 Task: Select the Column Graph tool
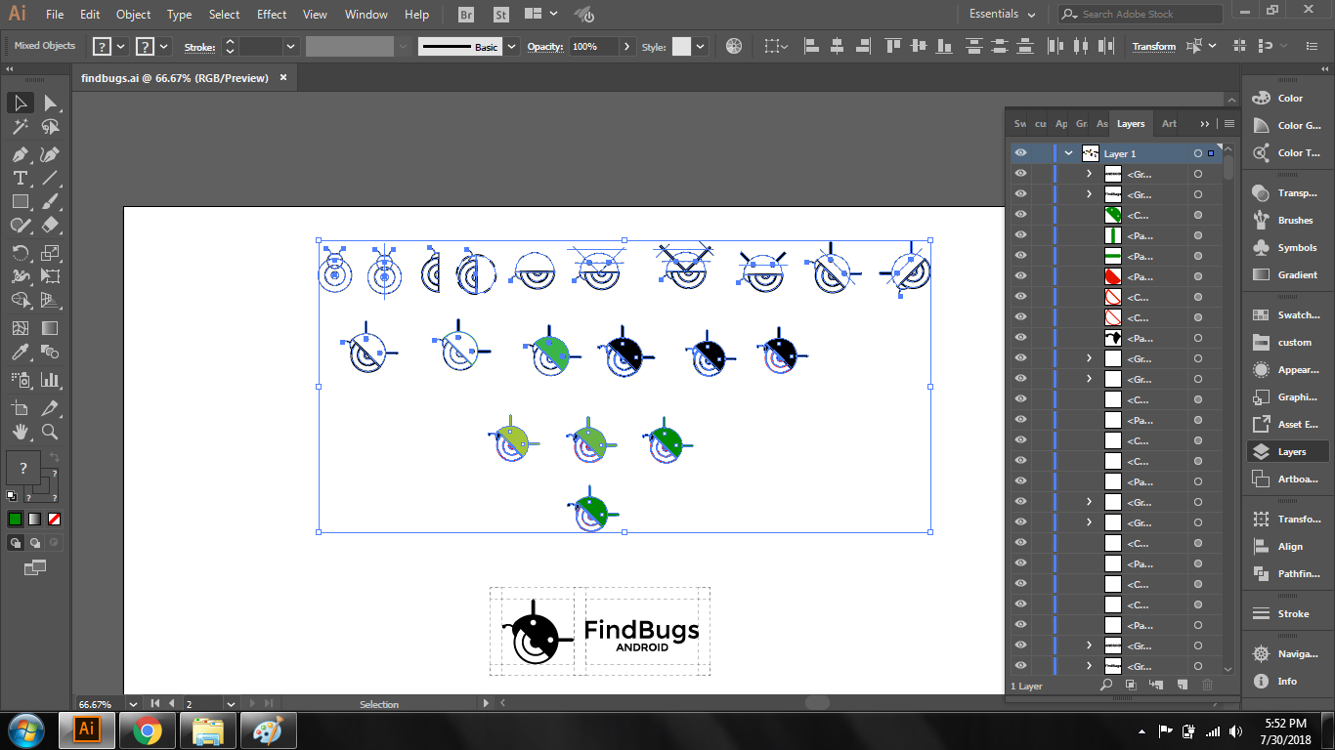click(50, 380)
